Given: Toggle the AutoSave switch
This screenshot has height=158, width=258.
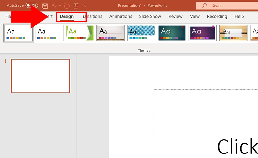Looking at the screenshot, I should (x=32, y=6).
